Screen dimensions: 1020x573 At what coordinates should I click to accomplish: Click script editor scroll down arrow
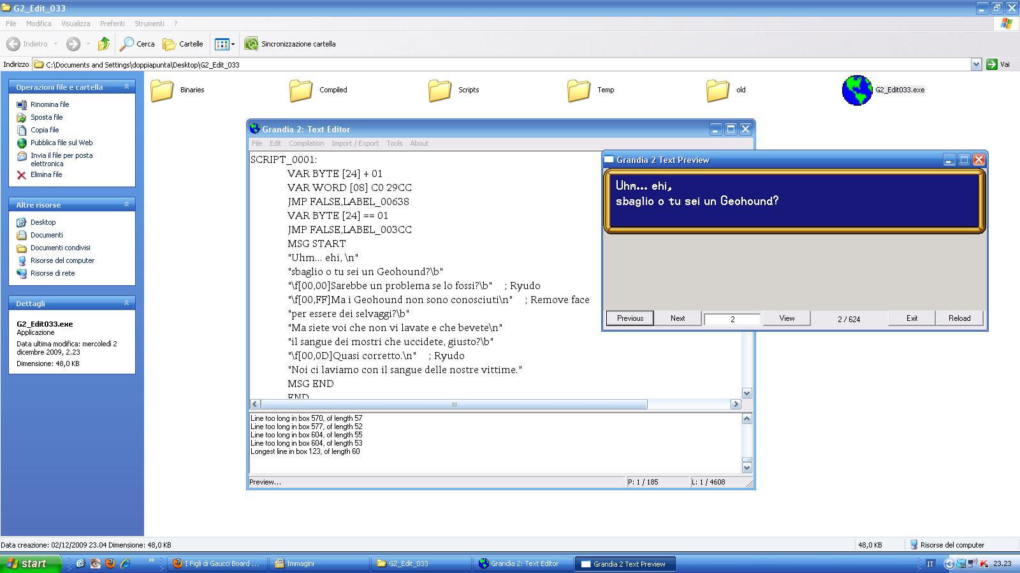pos(747,393)
